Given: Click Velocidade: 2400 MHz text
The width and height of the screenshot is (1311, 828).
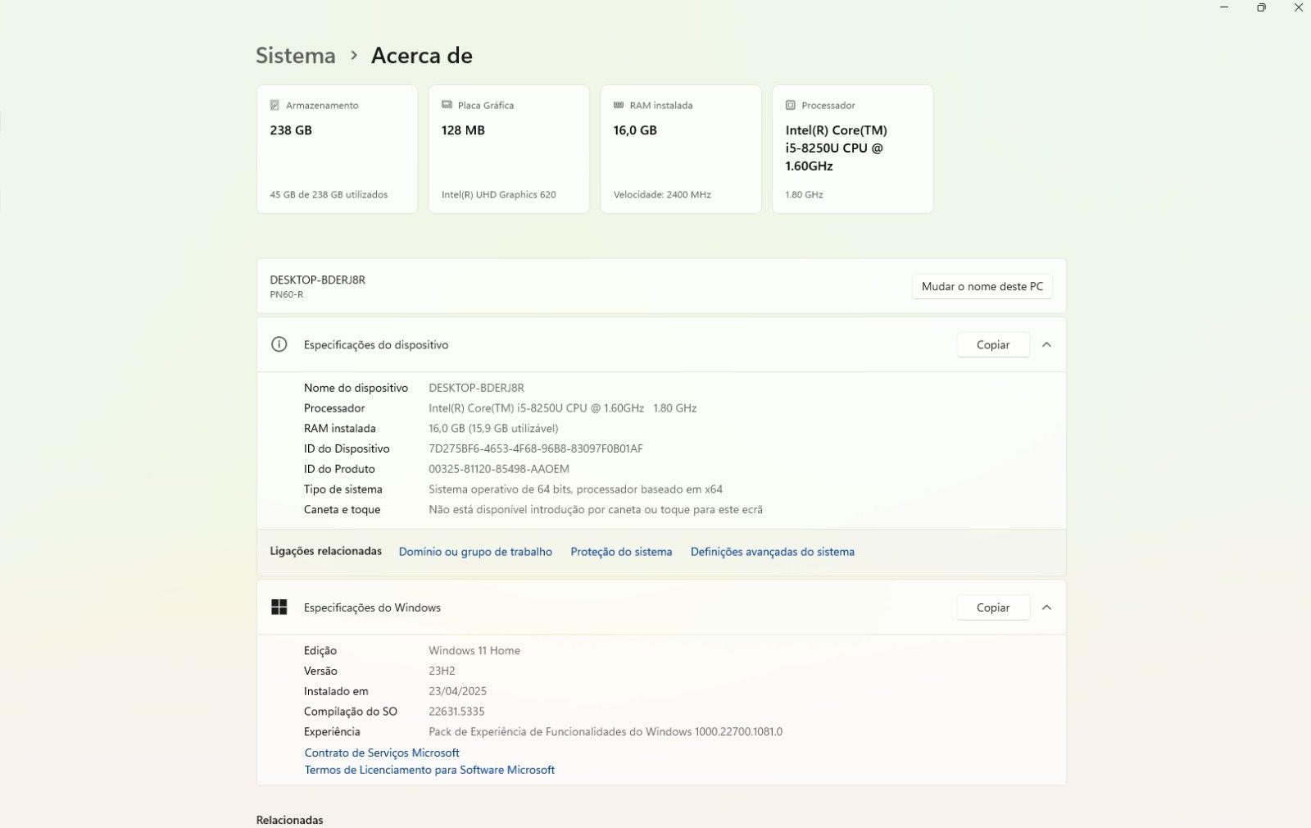Looking at the screenshot, I should (662, 194).
